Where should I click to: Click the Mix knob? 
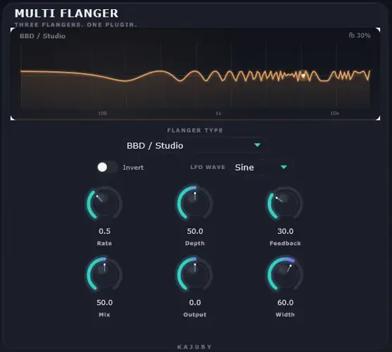[x=104, y=274]
